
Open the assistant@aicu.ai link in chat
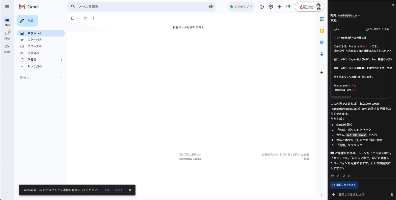346,109
